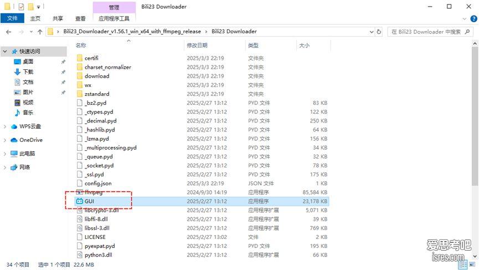
Task: Expand the WPS cloud tree node
Action: point(5,126)
